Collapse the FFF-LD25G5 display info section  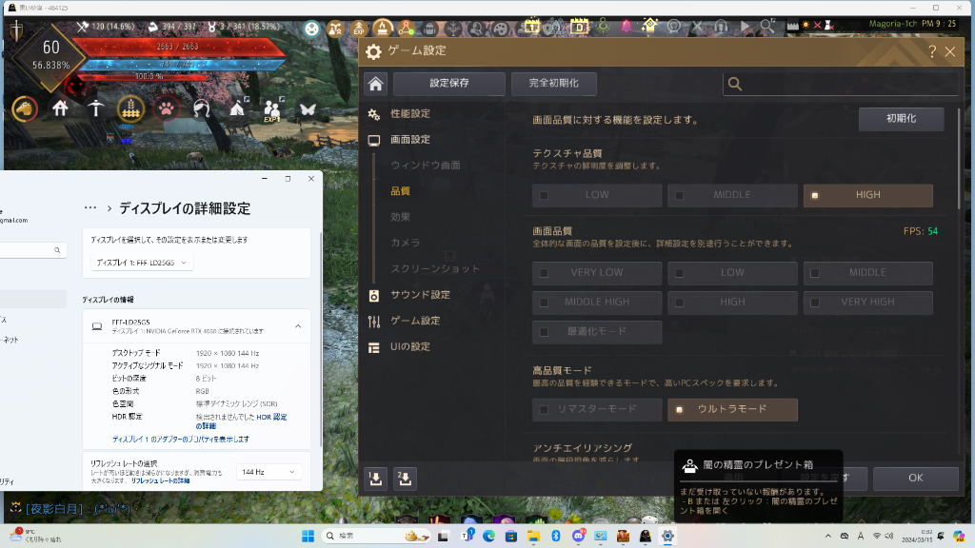point(298,326)
